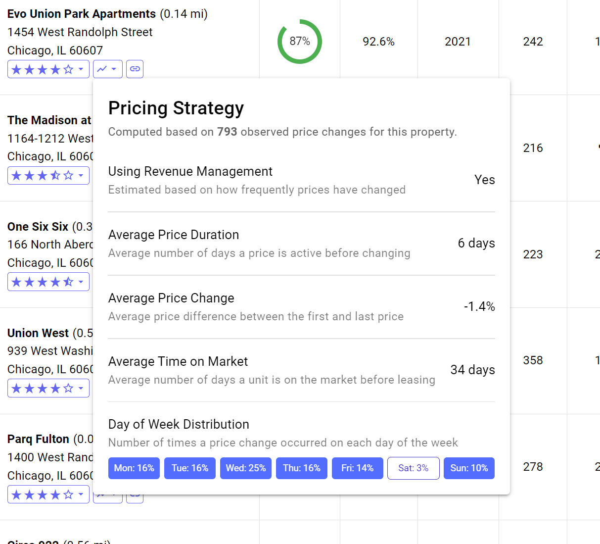Enable the Saturday chip in Day of Week Distribution
Viewport: 600px width, 544px height.
pyautogui.click(x=413, y=468)
